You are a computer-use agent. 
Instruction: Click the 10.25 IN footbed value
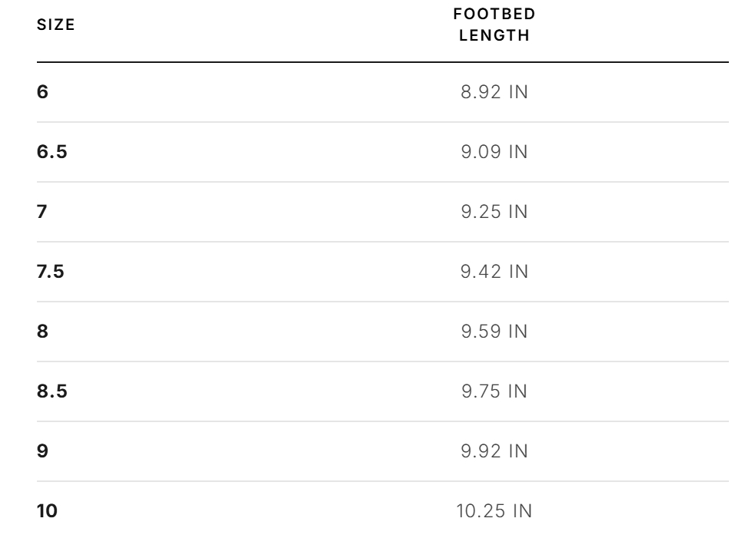tap(494, 510)
